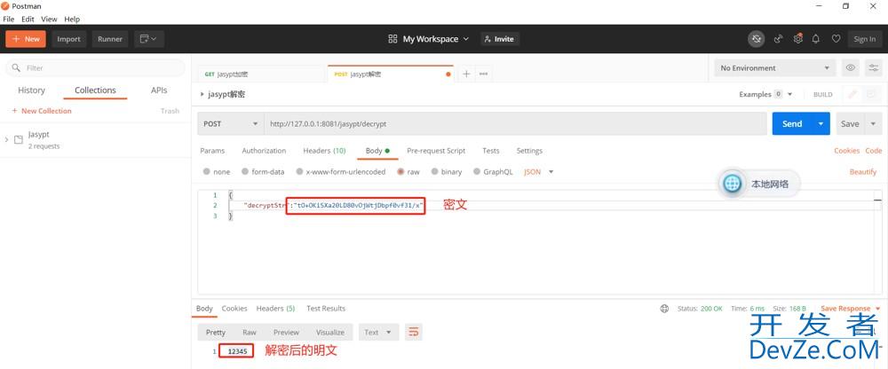Switch to the APIs tab
The height and width of the screenshot is (369, 888).
(159, 90)
